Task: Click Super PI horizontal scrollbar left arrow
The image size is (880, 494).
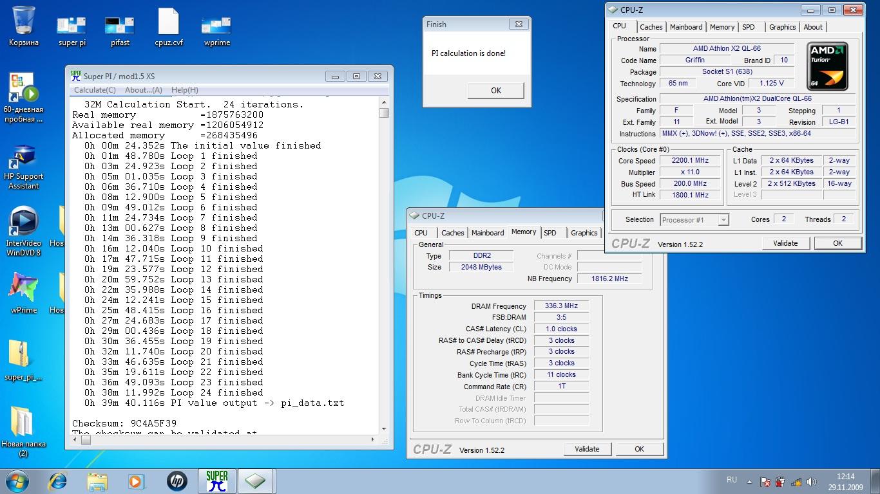Action: tap(75, 439)
